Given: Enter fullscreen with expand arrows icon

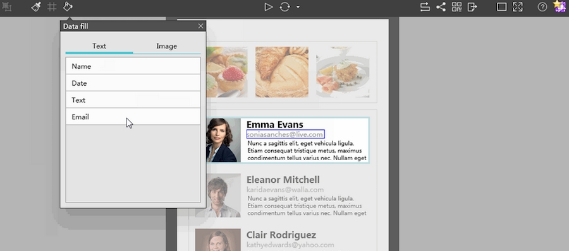Looking at the screenshot, I should [517, 7].
